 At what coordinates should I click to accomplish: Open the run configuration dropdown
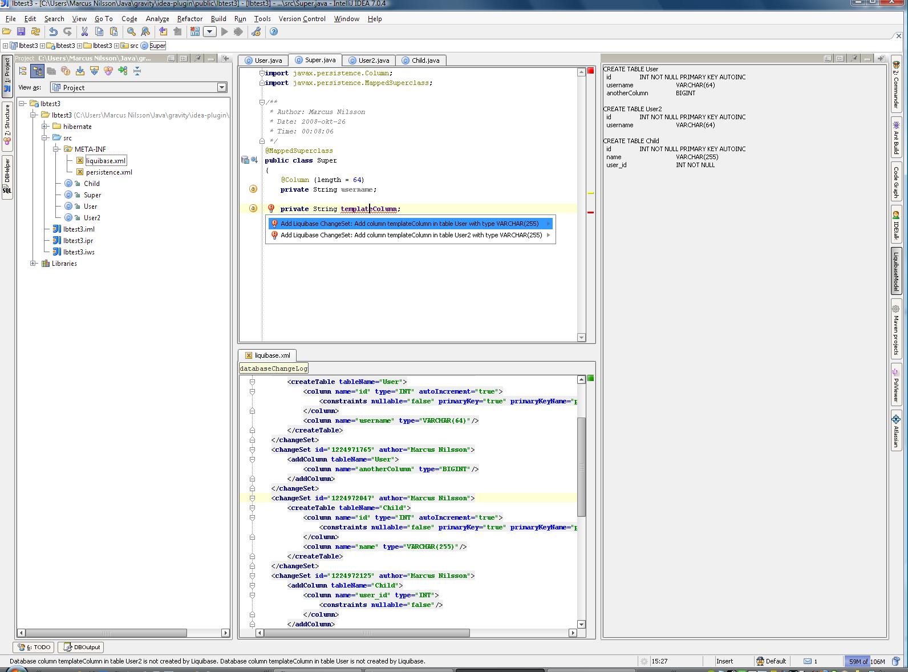coord(210,32)
